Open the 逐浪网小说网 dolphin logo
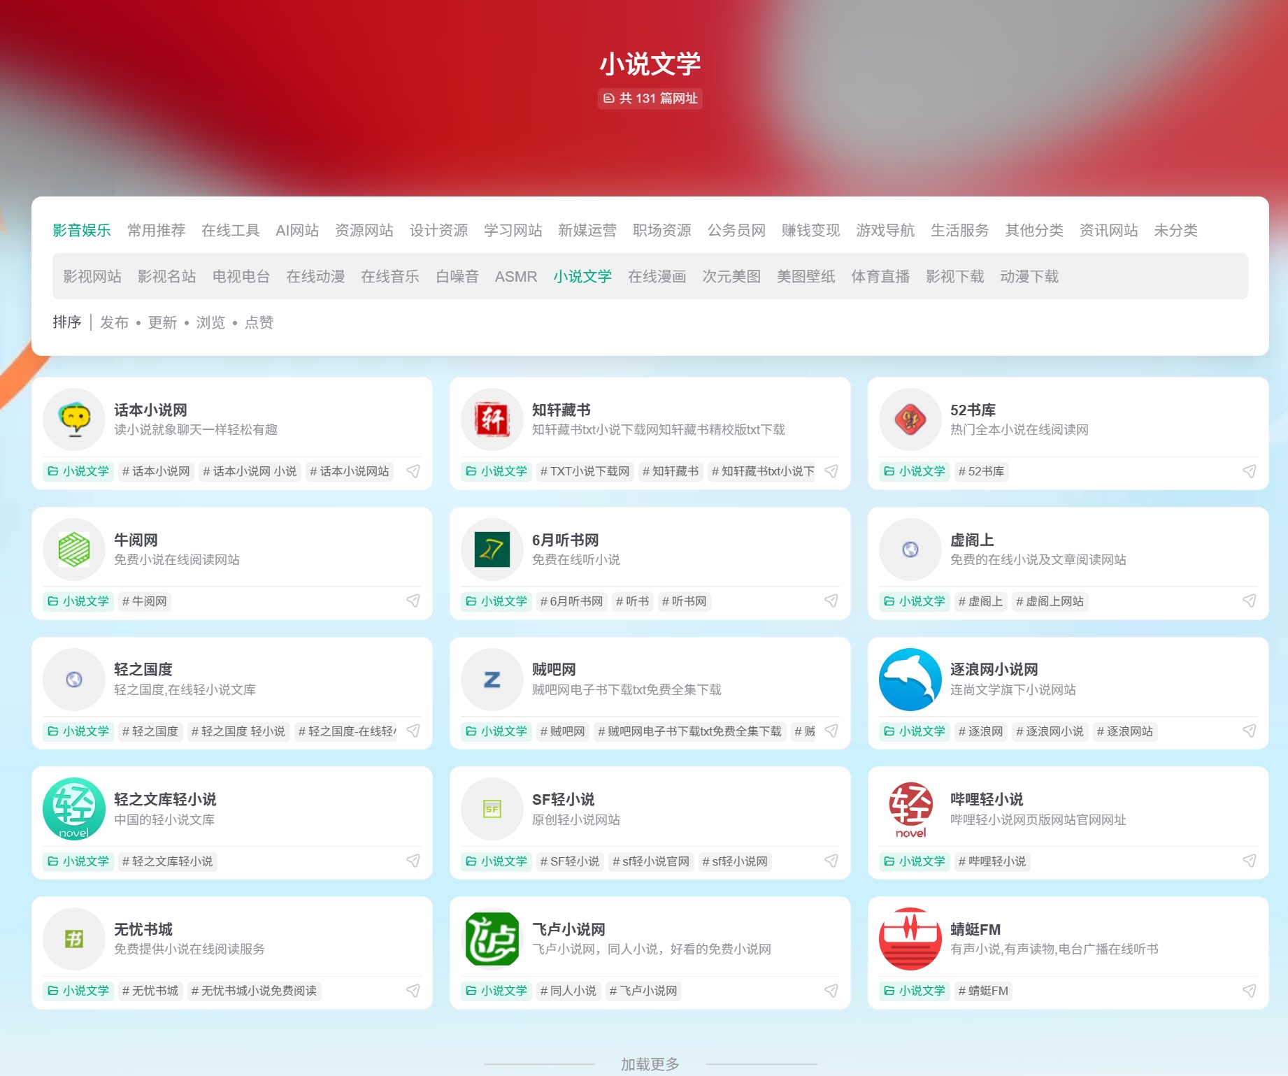The image size is (1288, 1076). pos(910,679)
